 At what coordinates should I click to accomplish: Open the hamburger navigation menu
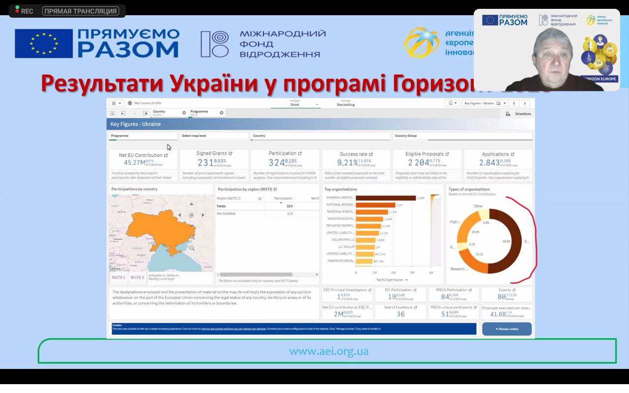116,103
